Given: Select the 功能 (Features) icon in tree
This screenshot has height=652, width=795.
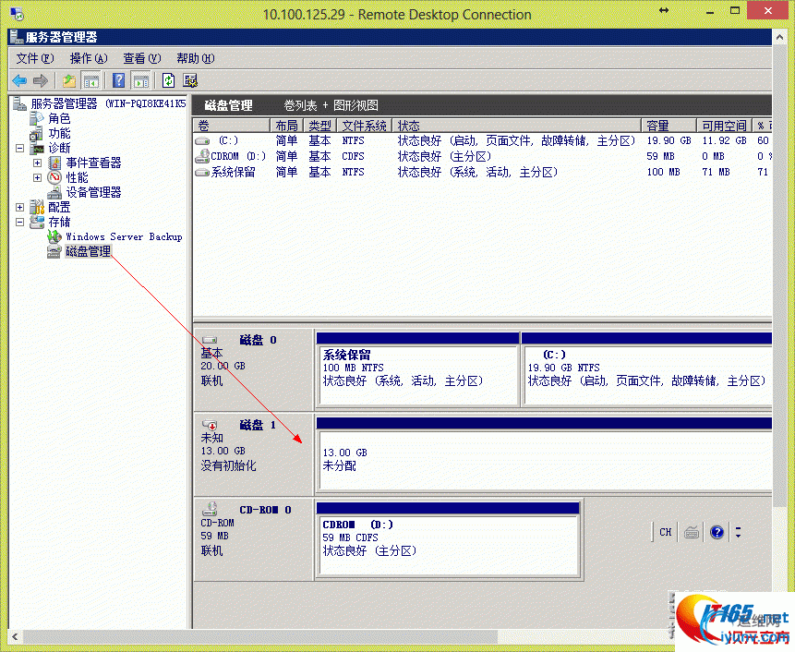Looking at the screenshot, I should (x=37, y=134).
